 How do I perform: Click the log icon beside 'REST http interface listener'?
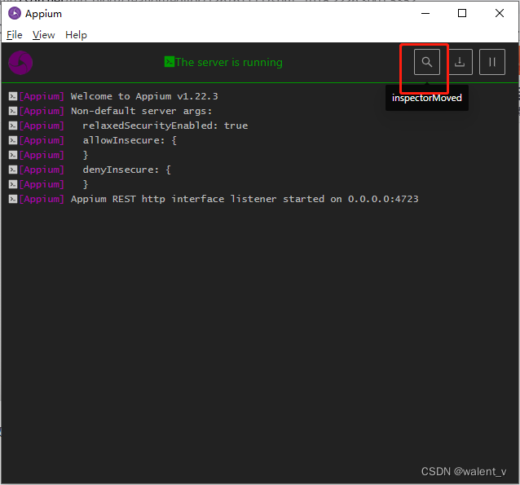13,199
